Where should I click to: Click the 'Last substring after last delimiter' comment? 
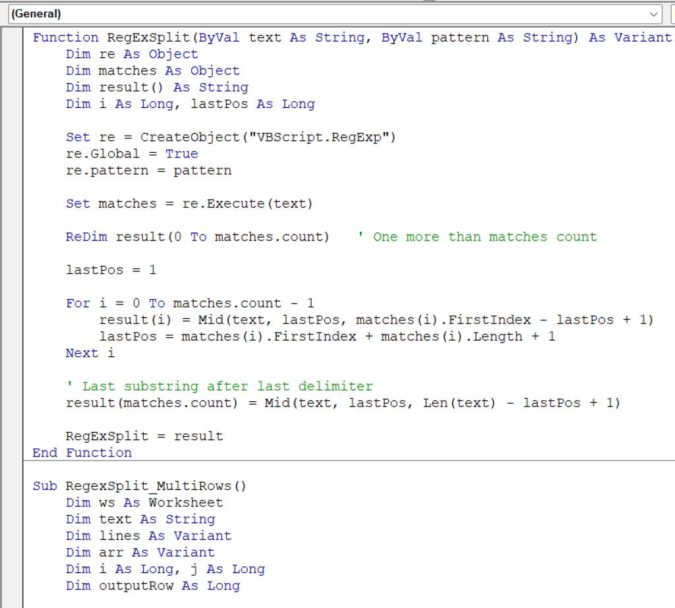click(x=219, y=386)
